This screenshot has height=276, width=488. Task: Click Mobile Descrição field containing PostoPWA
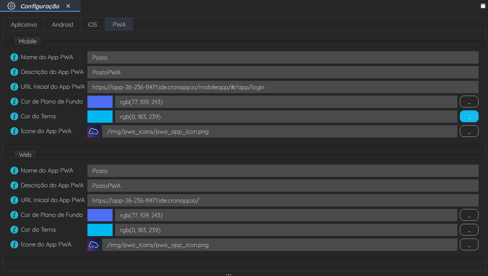tap(283, 72)
